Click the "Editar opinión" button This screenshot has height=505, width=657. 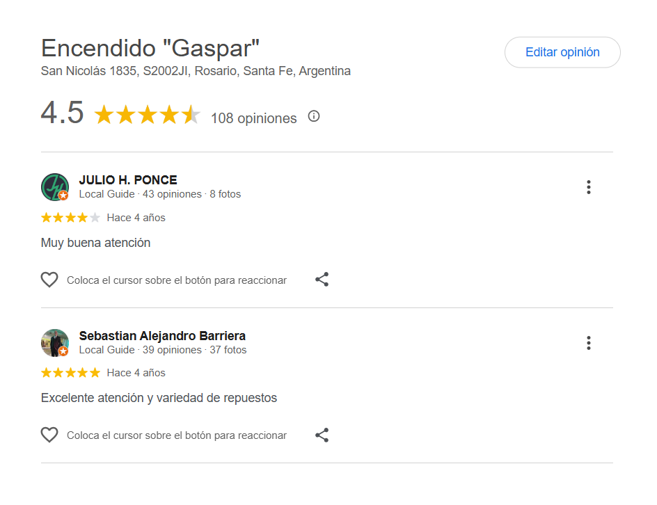point(562,52)
